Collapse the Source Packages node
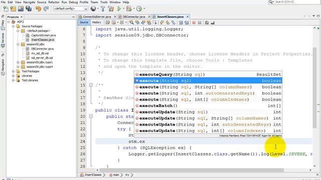This screenshot has width=321, height=180. (x=14, y=26)
